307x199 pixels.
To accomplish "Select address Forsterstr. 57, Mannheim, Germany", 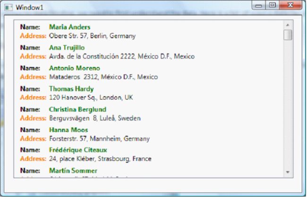I will 99,139.
